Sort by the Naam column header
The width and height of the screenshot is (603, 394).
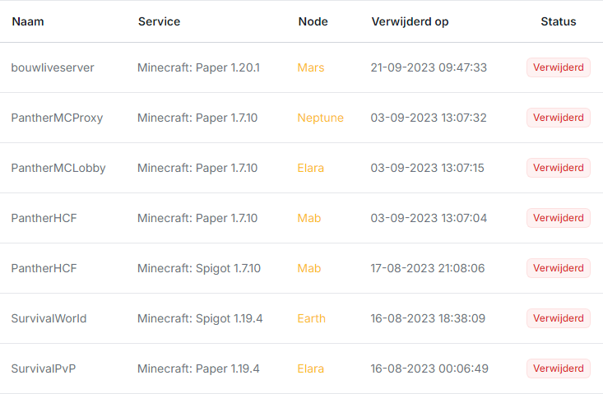click(28, 21)
